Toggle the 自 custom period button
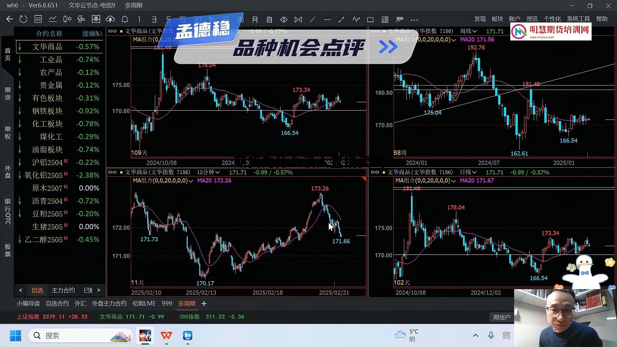 pyautogui.click(x=269, y=19)
